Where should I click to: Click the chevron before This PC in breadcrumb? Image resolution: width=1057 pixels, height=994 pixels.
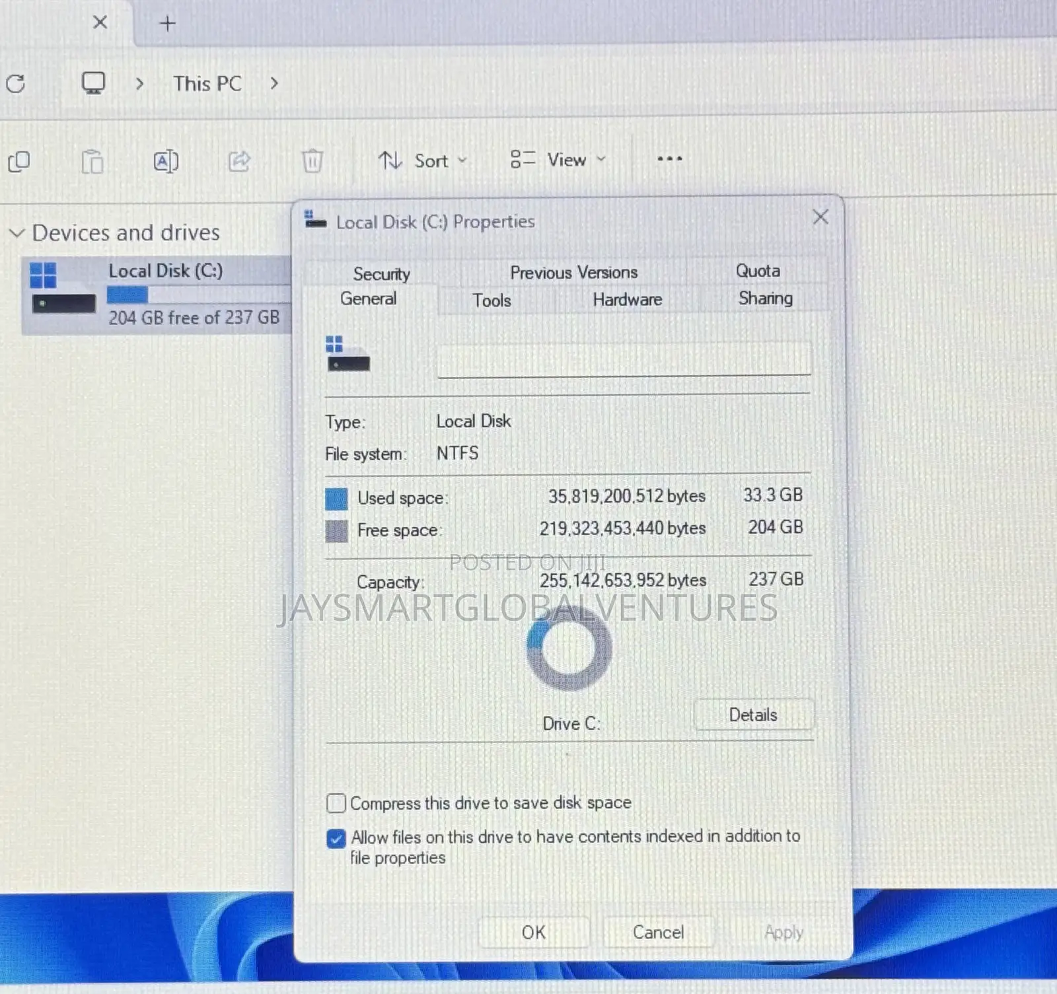pyautogui.click(x=139, y=84)
